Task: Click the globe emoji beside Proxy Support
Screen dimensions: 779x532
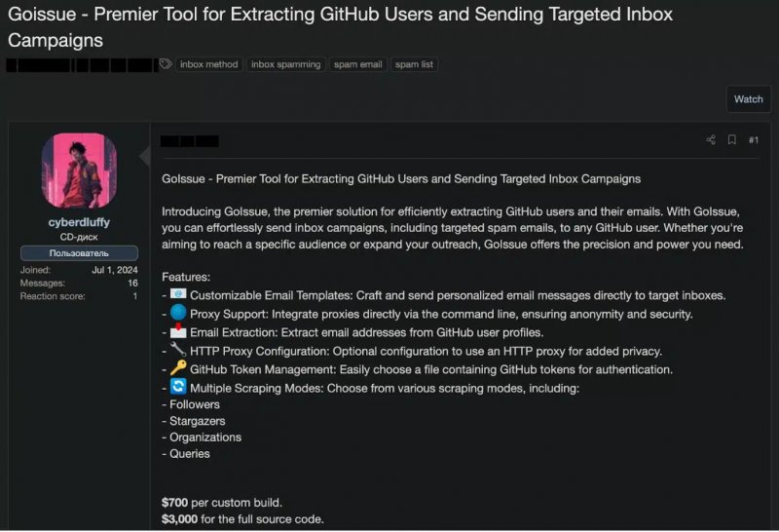Action: [178, 314]
